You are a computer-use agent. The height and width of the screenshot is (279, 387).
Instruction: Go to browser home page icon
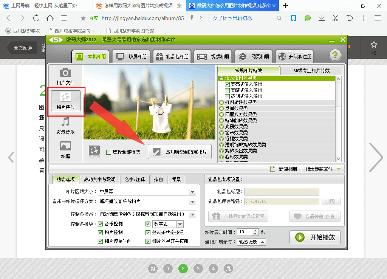coord(50,18)
